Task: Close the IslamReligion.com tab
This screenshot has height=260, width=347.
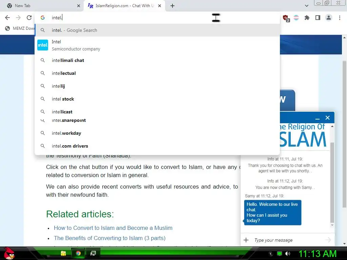Action: [x=160, y=6]
